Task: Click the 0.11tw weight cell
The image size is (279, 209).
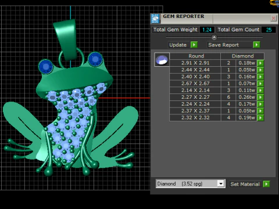Action: pos(246,90)
